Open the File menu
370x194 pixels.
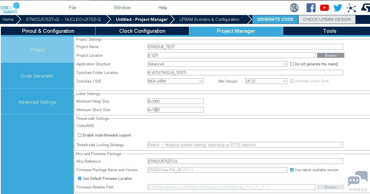(72, 8)
